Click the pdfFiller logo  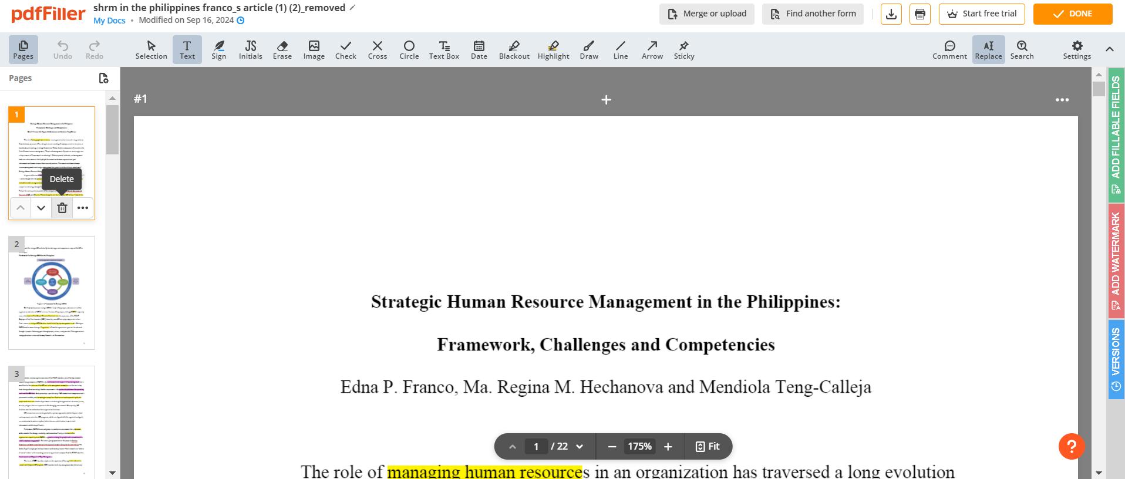(48, 14)
